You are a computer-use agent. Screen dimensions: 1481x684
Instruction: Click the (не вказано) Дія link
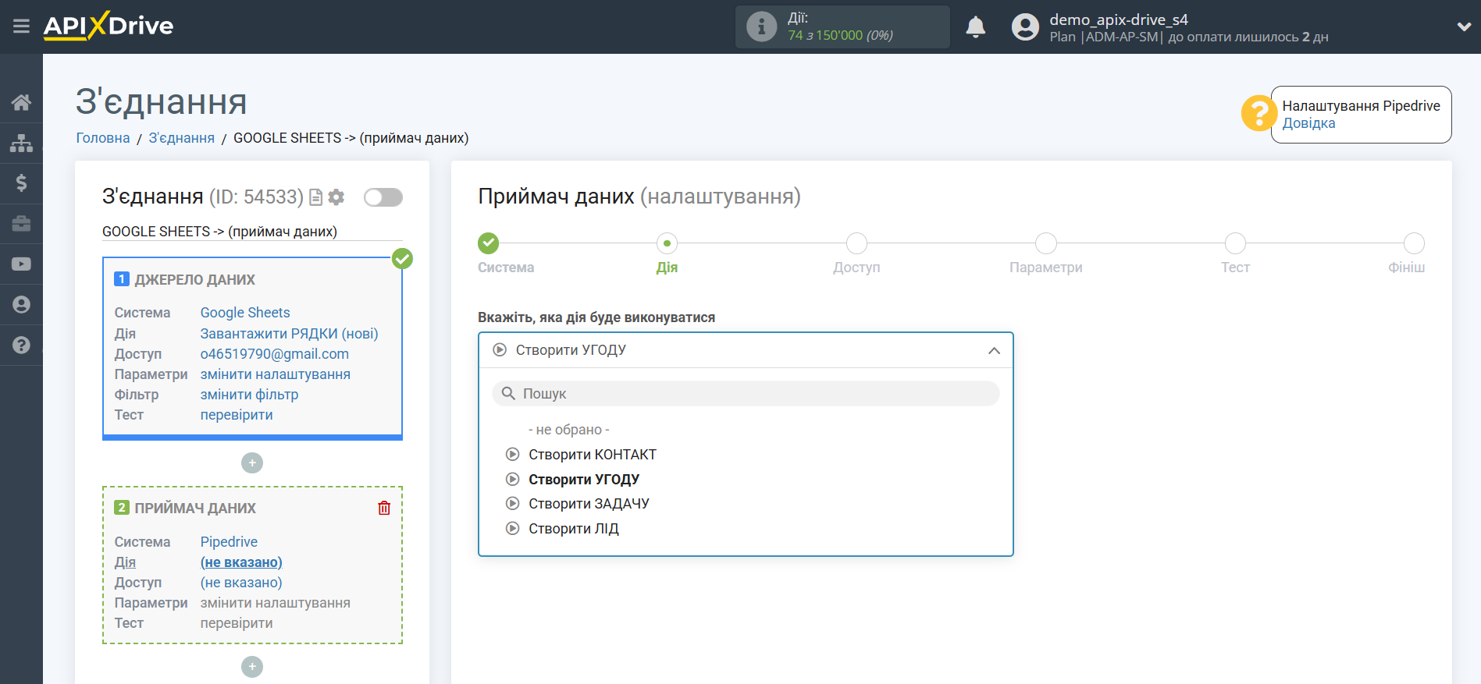point(241,562)
